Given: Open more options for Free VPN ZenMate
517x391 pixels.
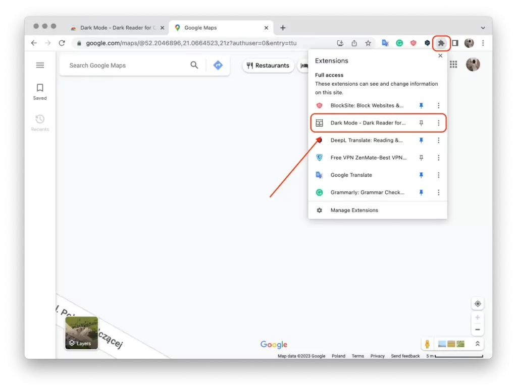Looking at the screenshot, I should pos(439,158).
